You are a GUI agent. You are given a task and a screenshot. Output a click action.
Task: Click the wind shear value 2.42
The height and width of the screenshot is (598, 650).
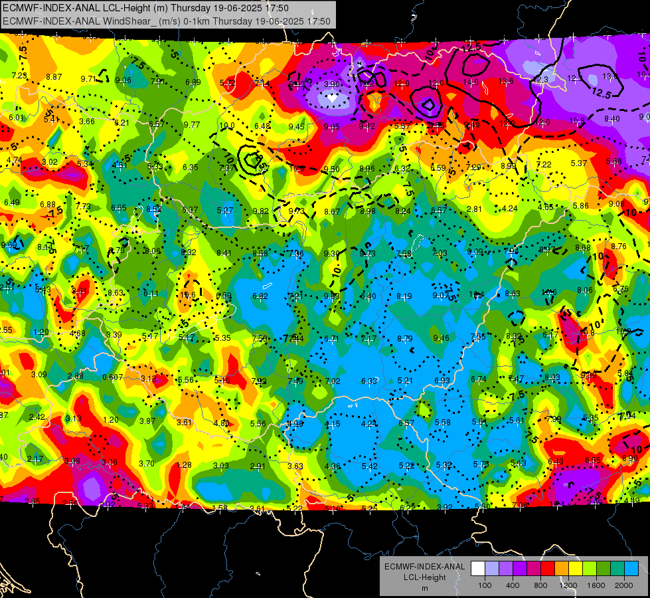click(37, 417)
